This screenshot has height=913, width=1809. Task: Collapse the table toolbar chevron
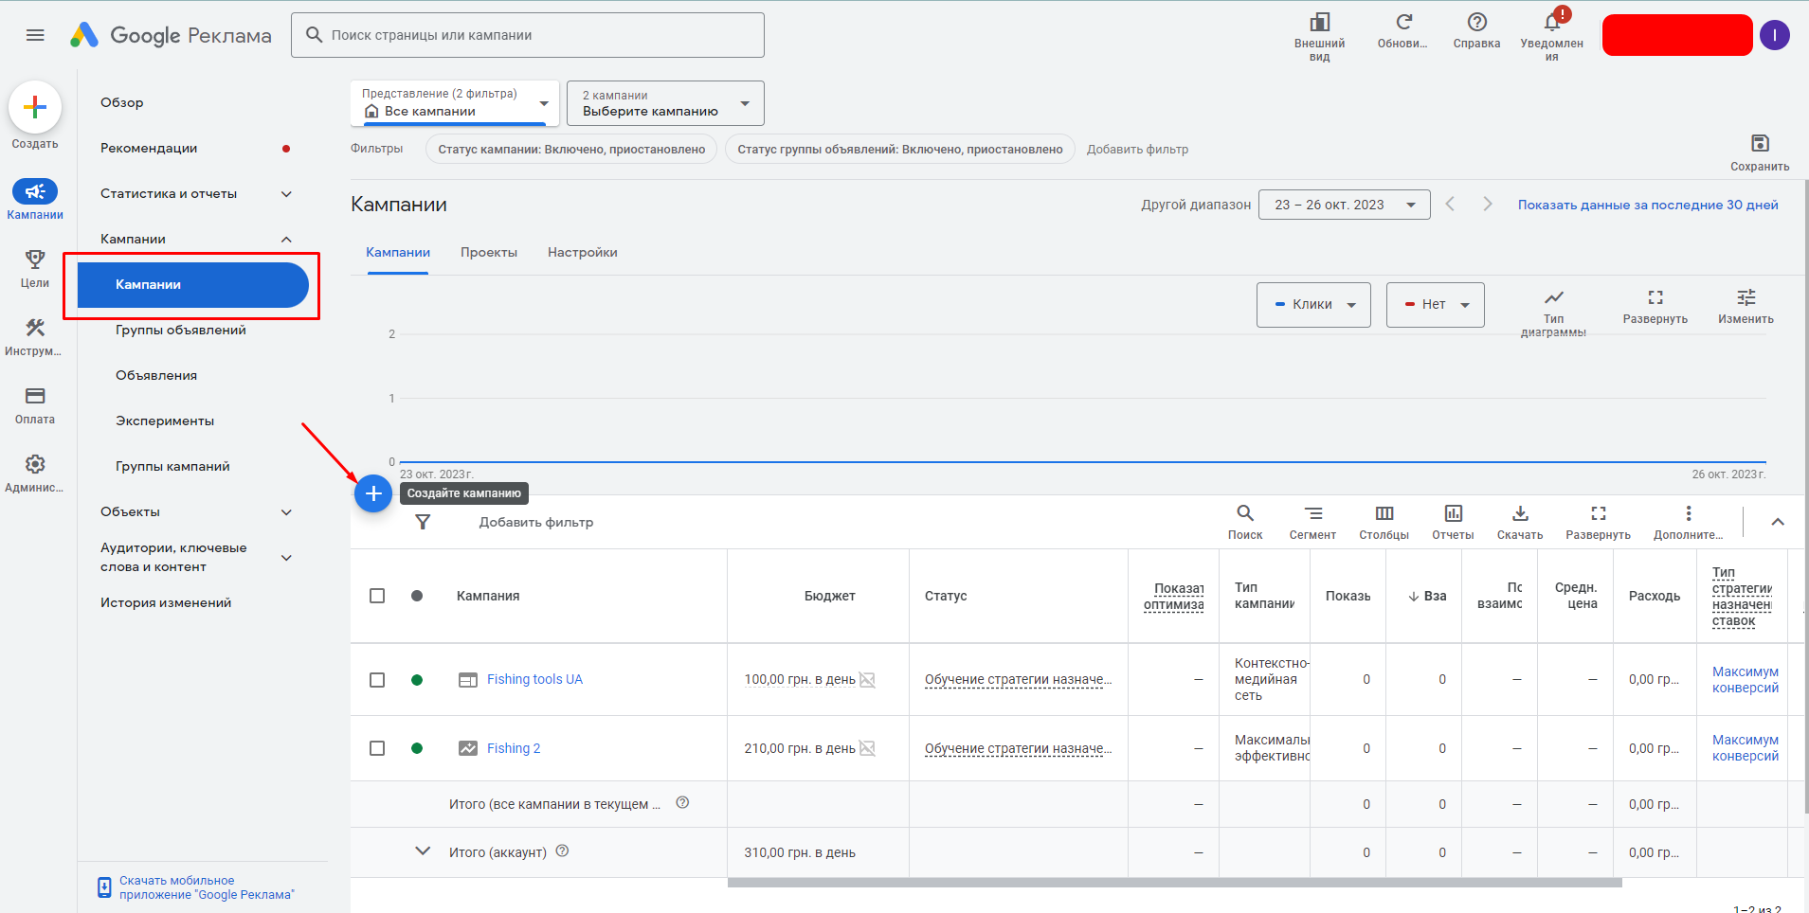[x=1778, y=522]
